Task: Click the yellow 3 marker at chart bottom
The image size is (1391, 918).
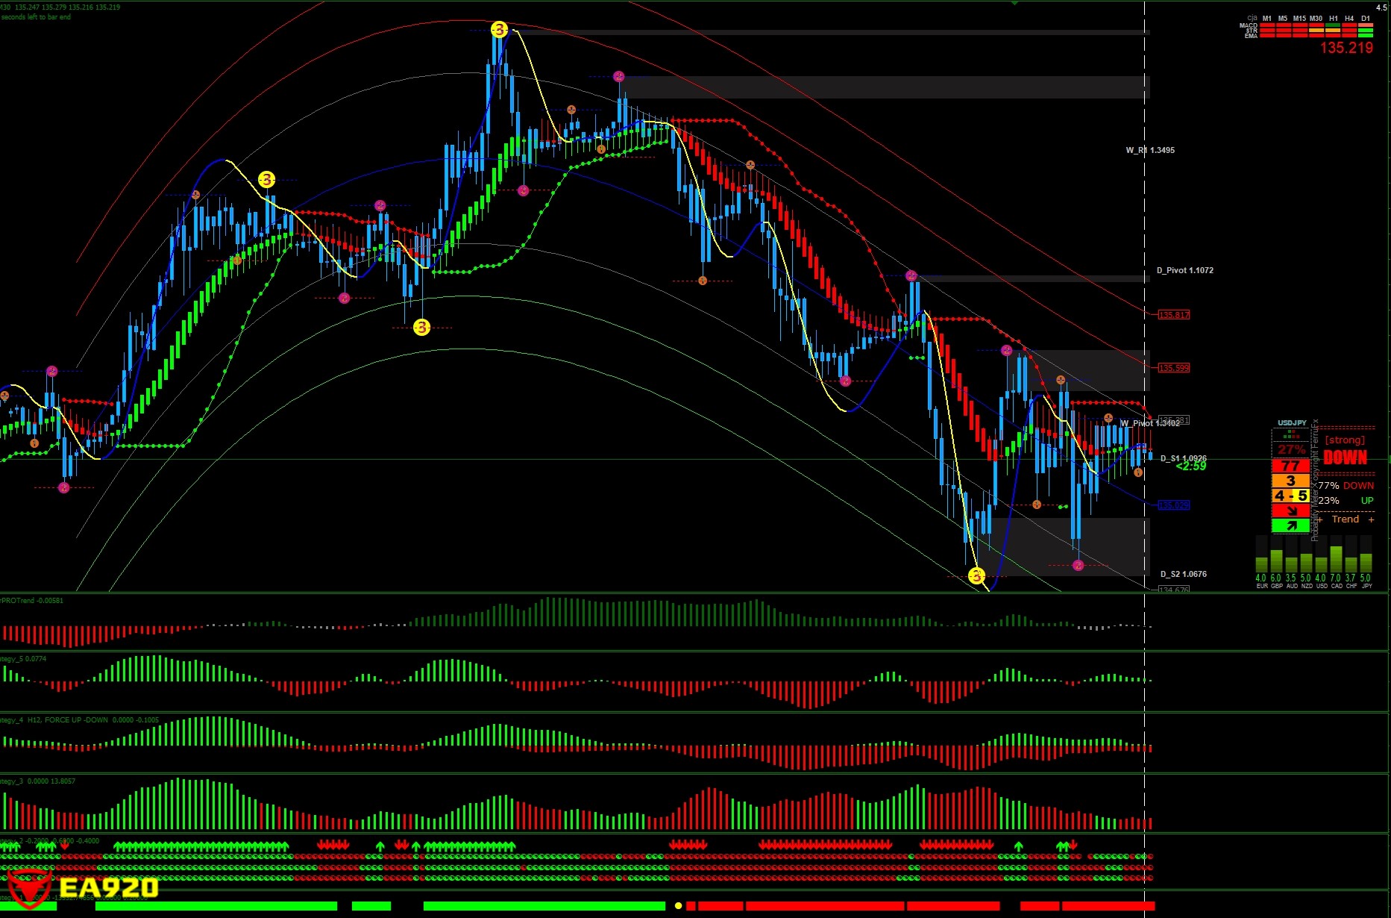Action: [976, 575]
